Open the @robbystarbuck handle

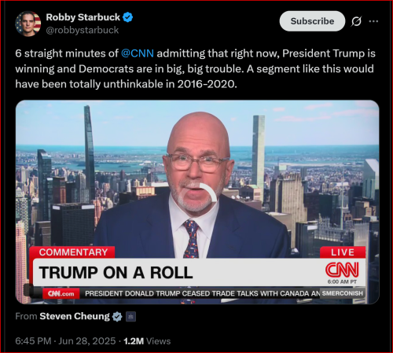[83, 30]
